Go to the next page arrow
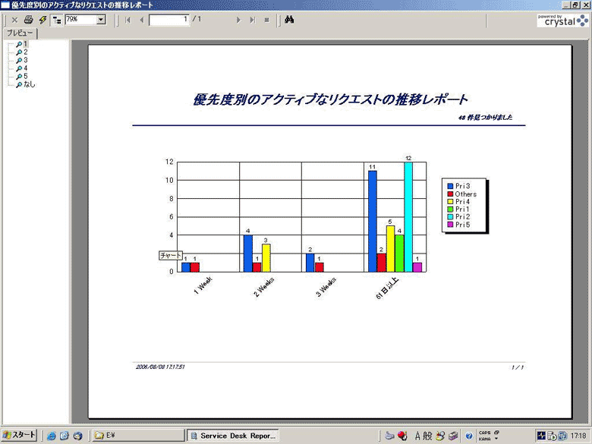This screenshot has height=444, width=592. (x=238, y=20)
